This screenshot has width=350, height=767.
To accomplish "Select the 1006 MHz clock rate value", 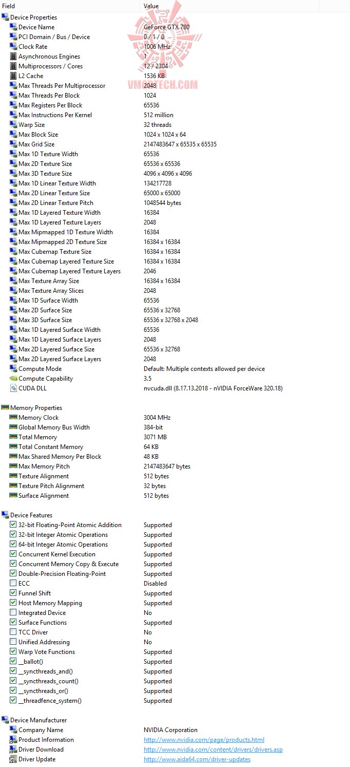I will tap(158, 47).
